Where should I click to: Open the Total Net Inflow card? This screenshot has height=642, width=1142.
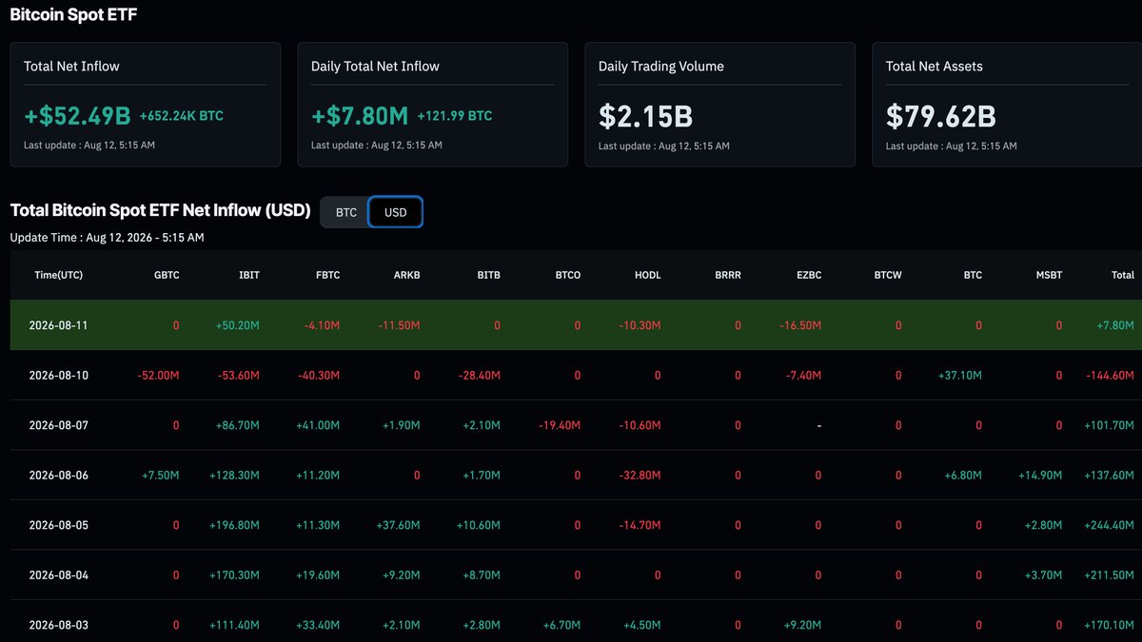click(146, 105)
